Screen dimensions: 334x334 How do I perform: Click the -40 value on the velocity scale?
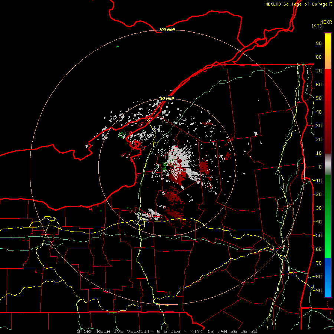click(317, 222)
